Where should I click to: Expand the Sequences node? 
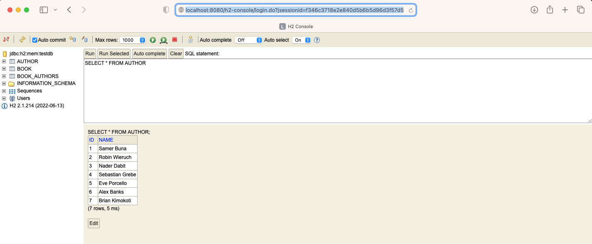pos(4,91)
